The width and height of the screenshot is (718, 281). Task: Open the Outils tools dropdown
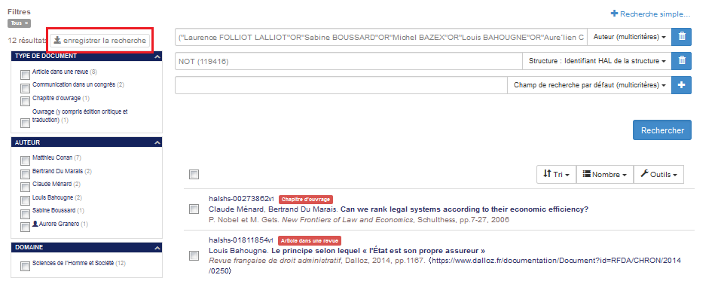(658, 174)
